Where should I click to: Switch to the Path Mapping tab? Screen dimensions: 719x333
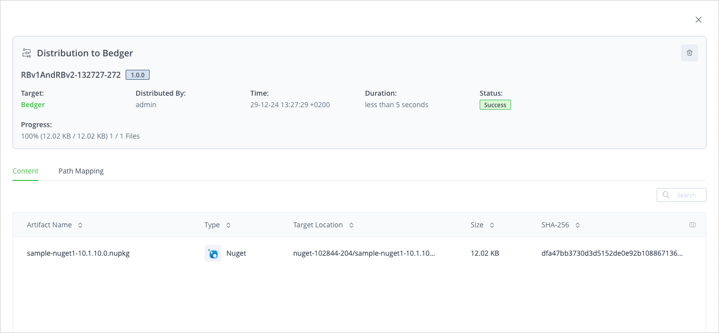coord(81,170)
